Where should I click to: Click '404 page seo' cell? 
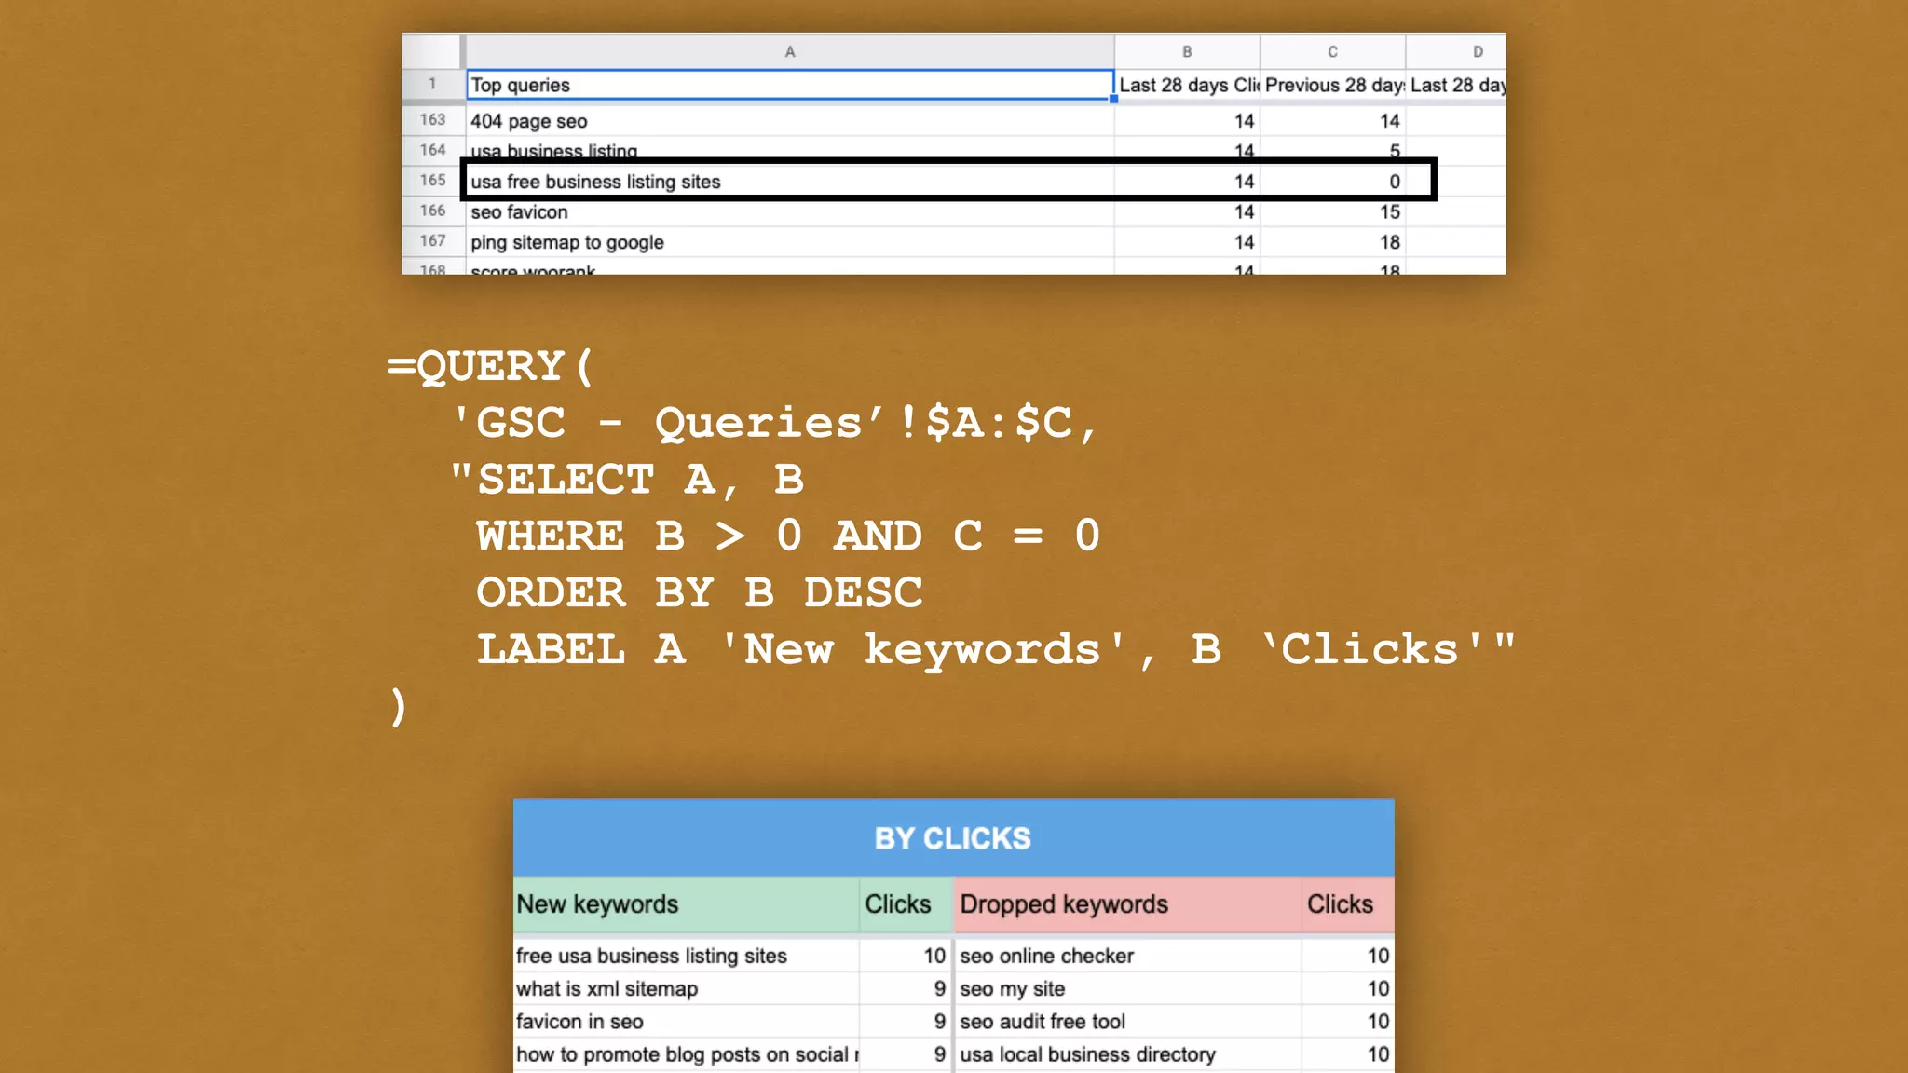(789, 120)
